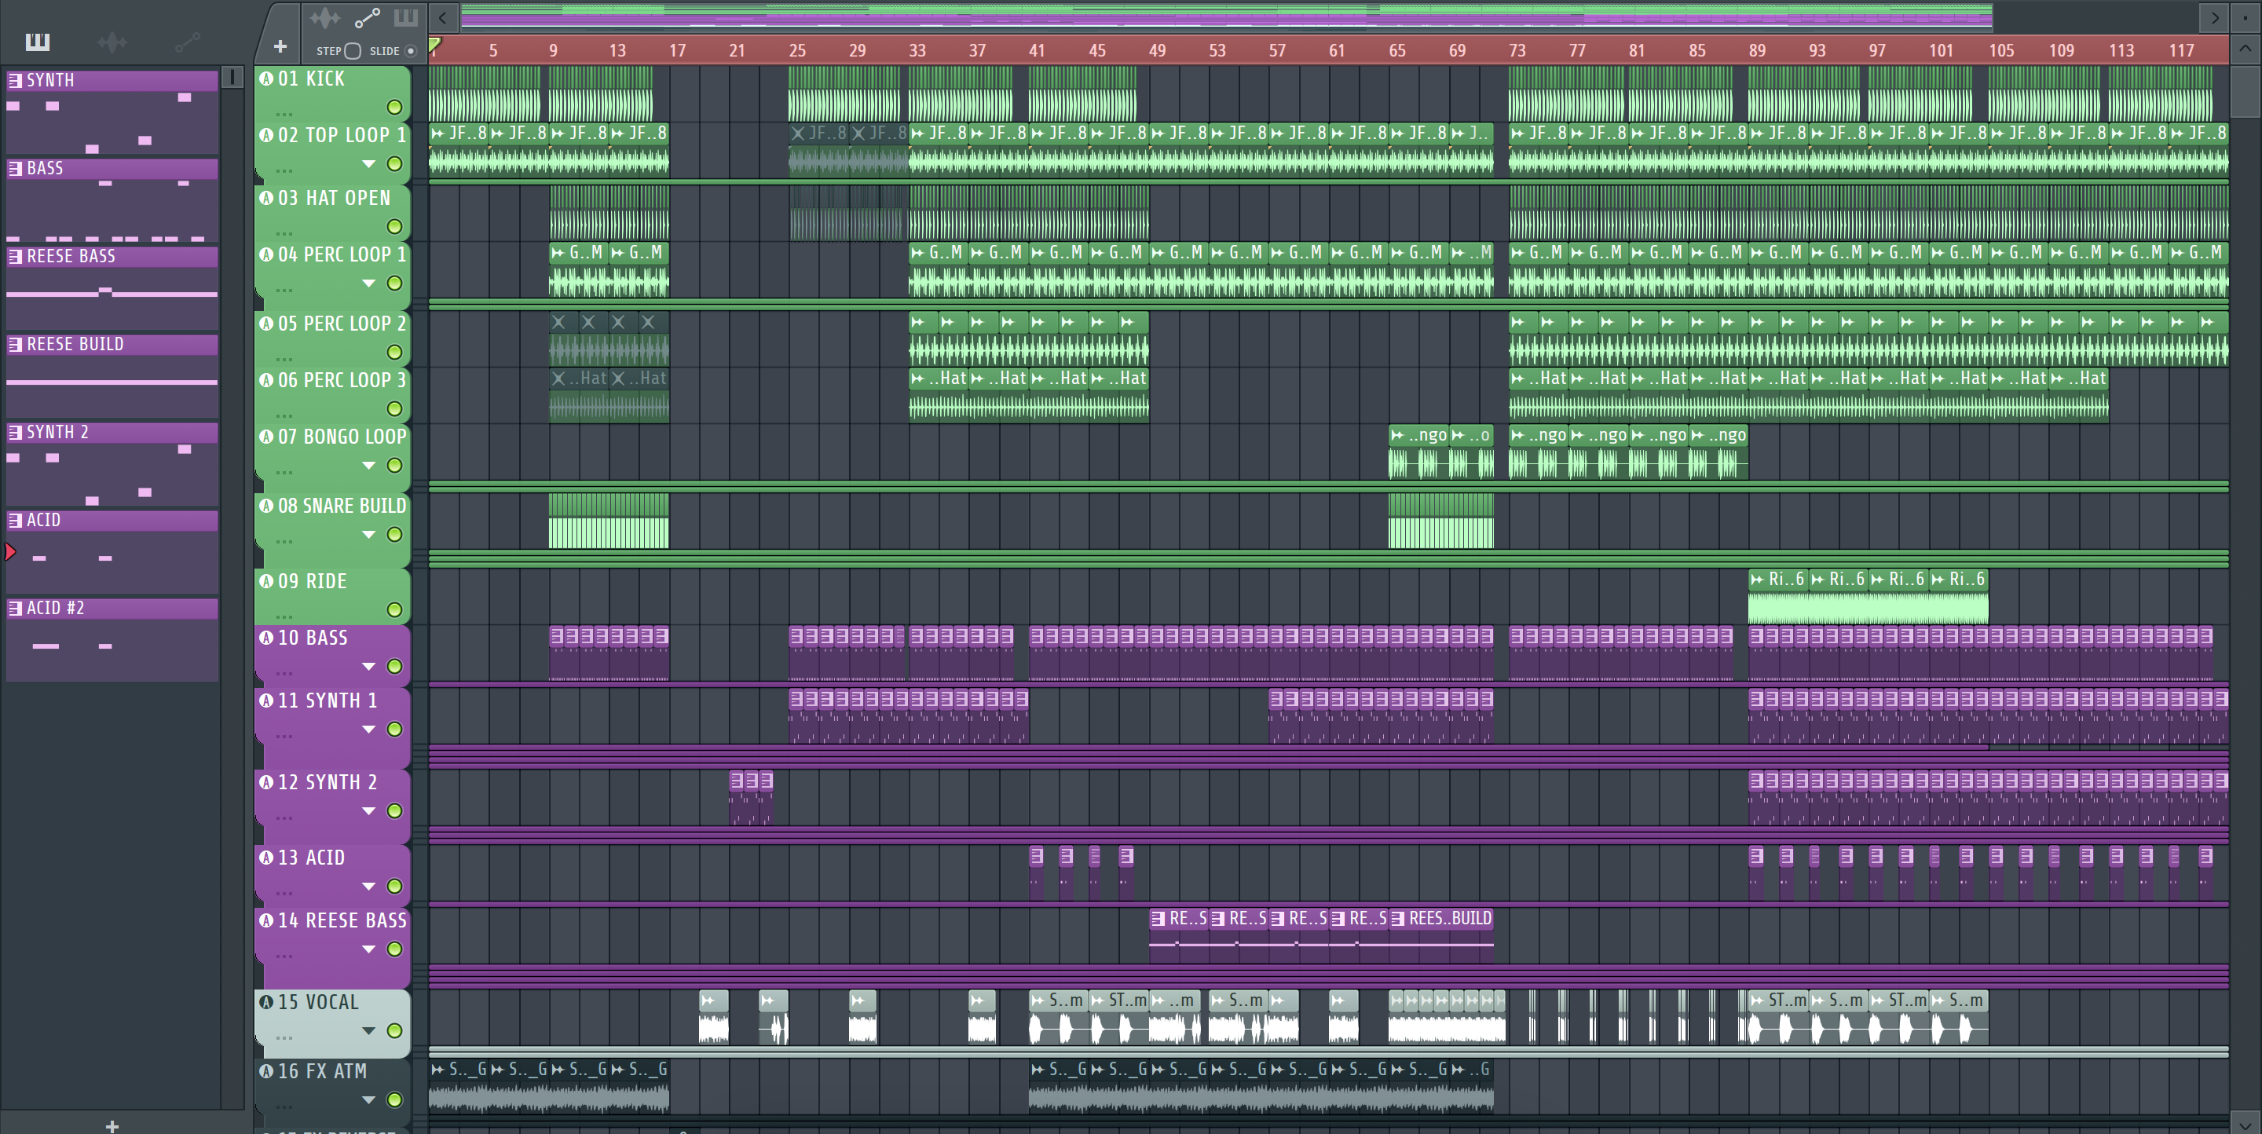Toggle audio clip filter in playlist header
This screenshot has width=2262, height=1134.
(324, 17)
